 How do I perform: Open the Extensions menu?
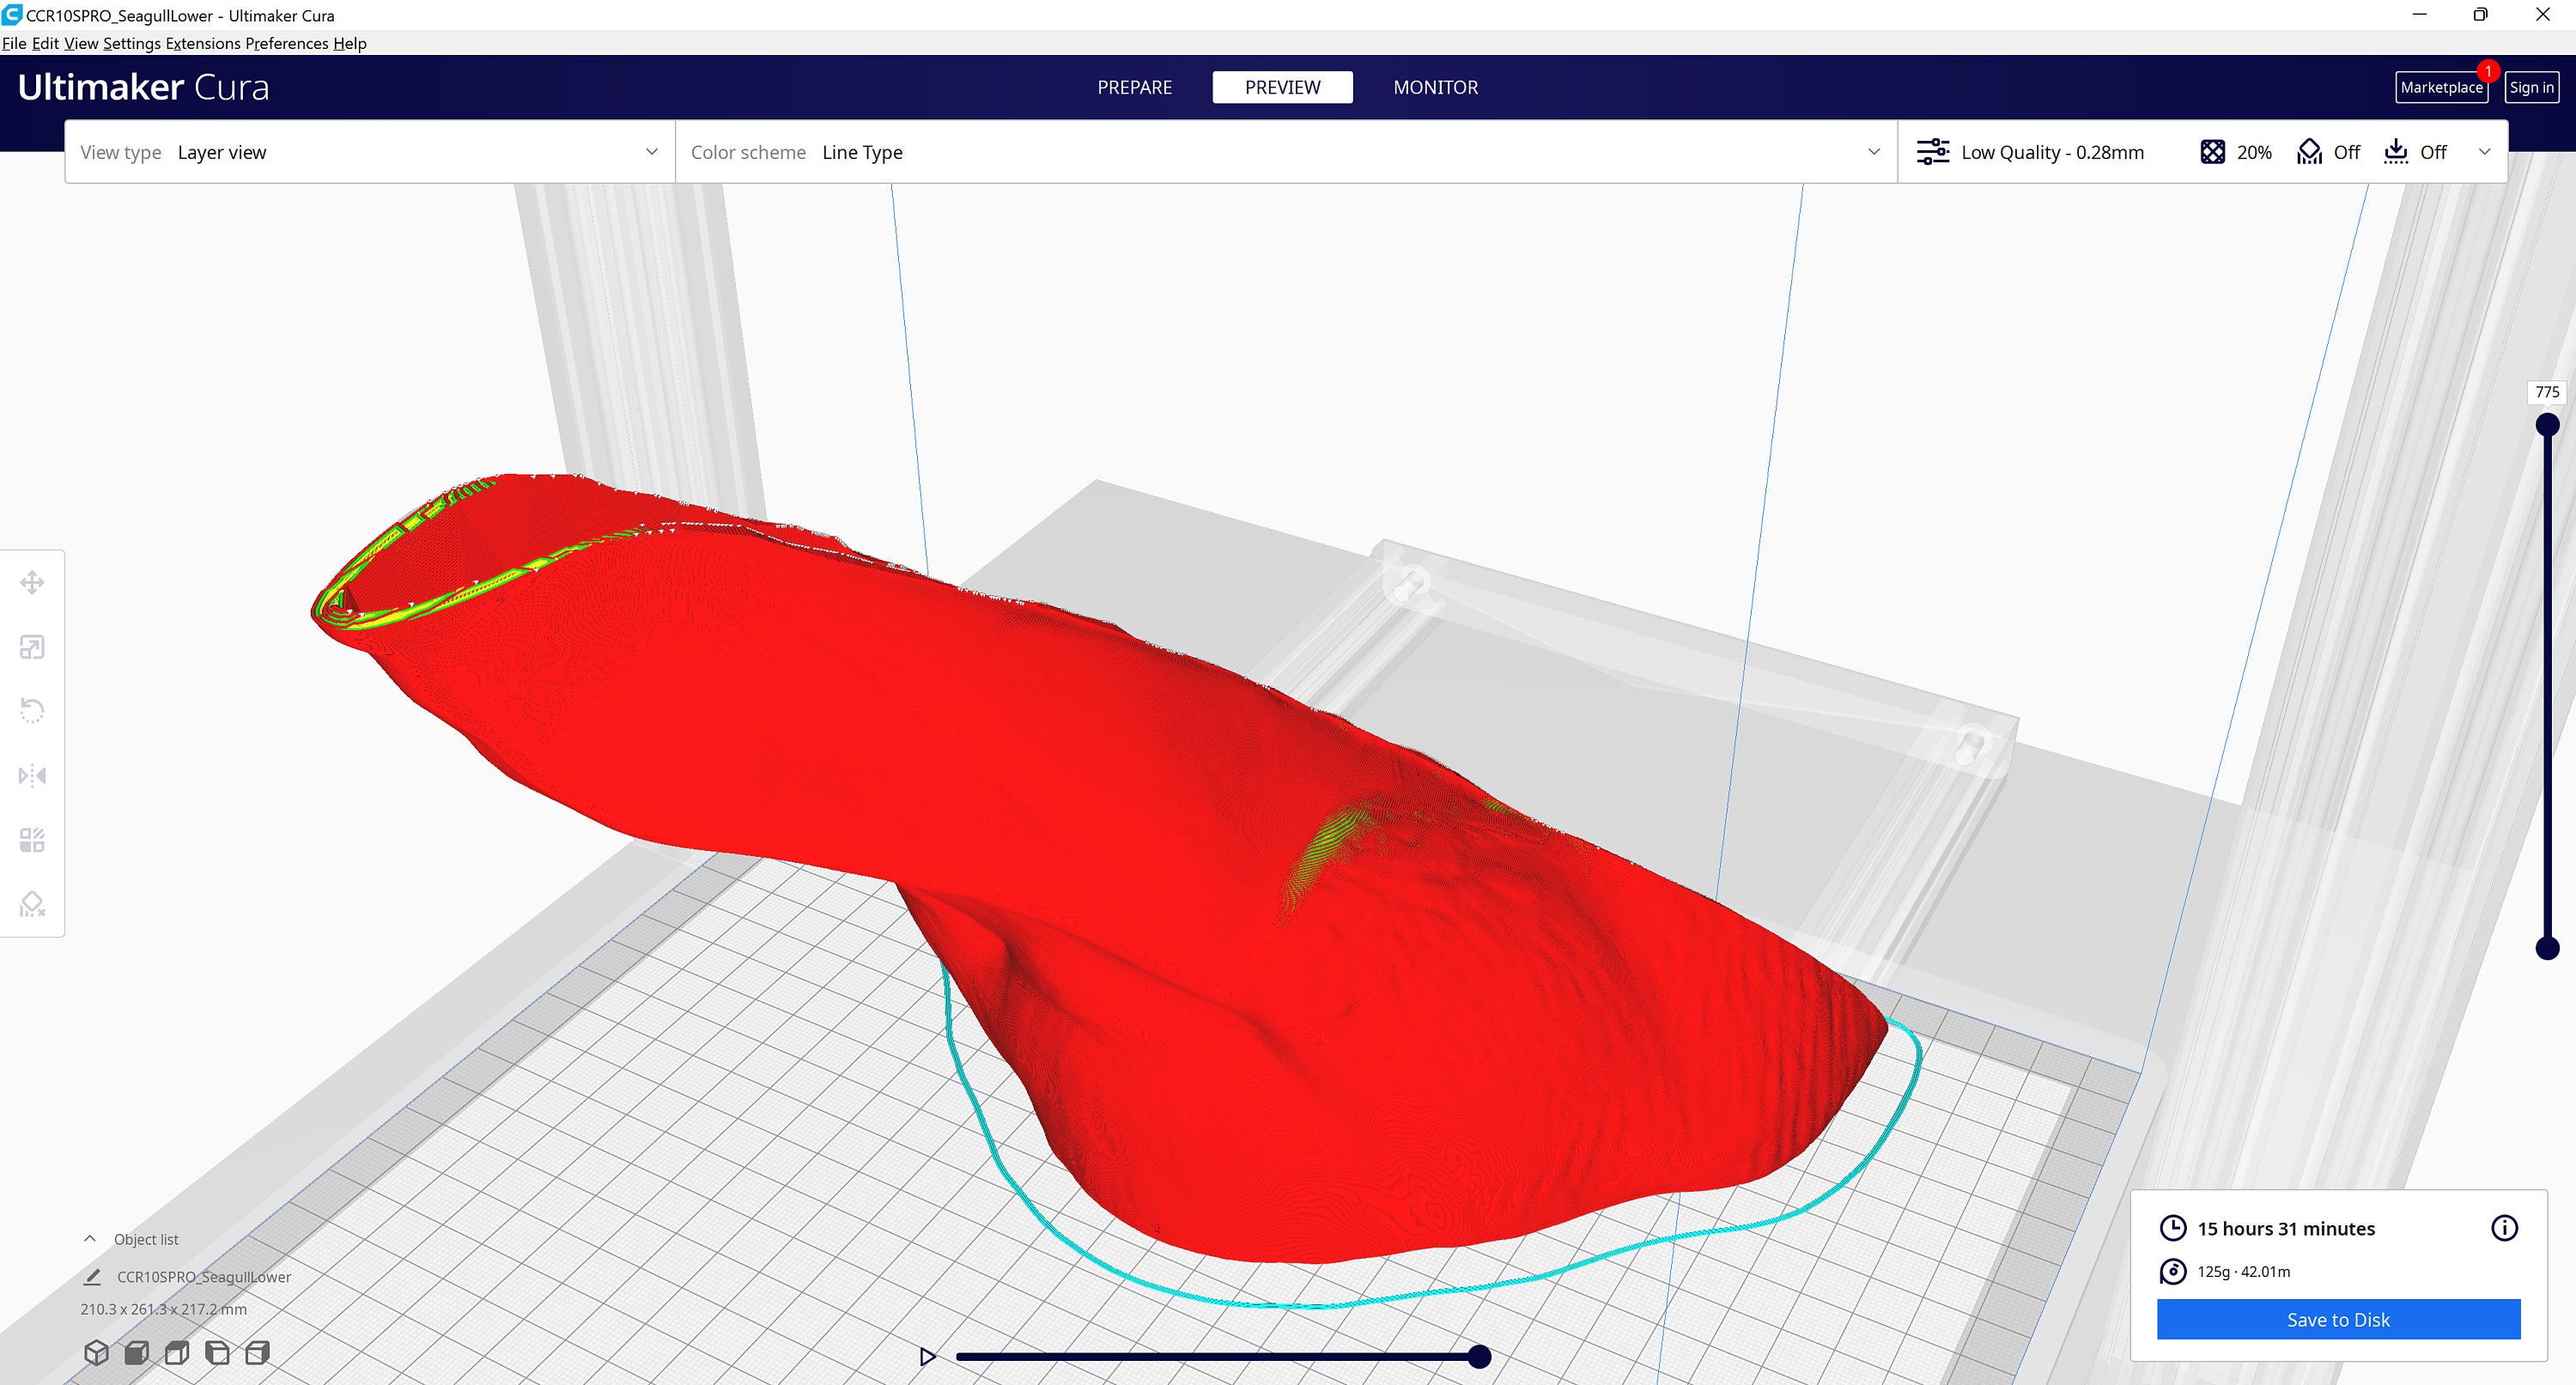203,43
